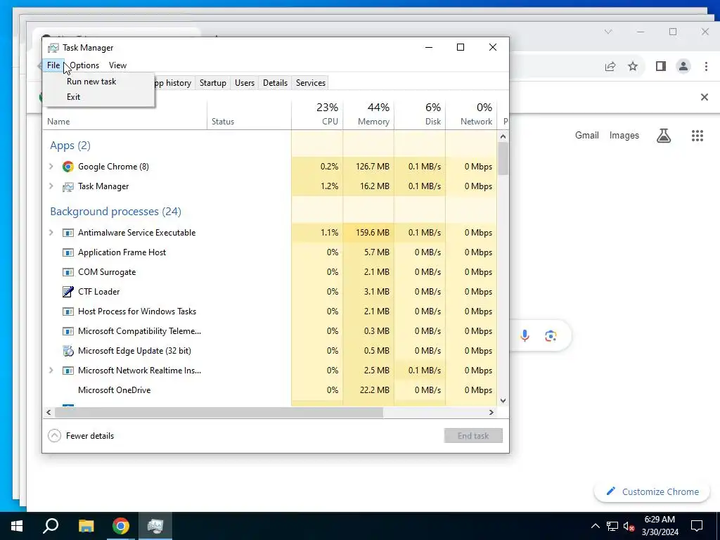Select the Microsoft OneDrive process row
Viewport: 720px width, 540px height.
click(270, 390)
